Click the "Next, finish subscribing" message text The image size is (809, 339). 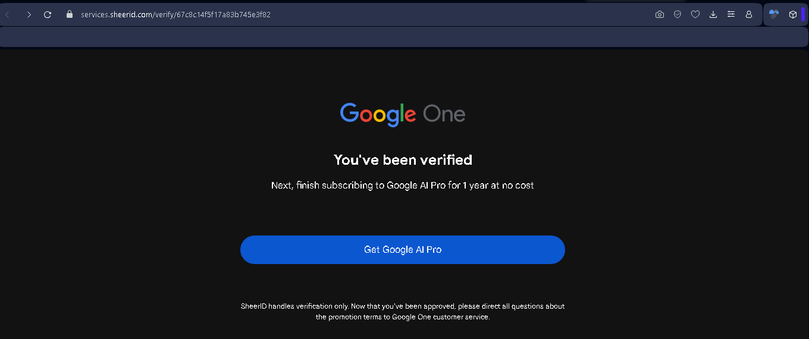(x=403, y=186)
